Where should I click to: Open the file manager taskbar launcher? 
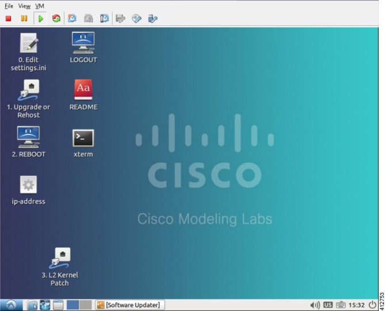(32, 305)
